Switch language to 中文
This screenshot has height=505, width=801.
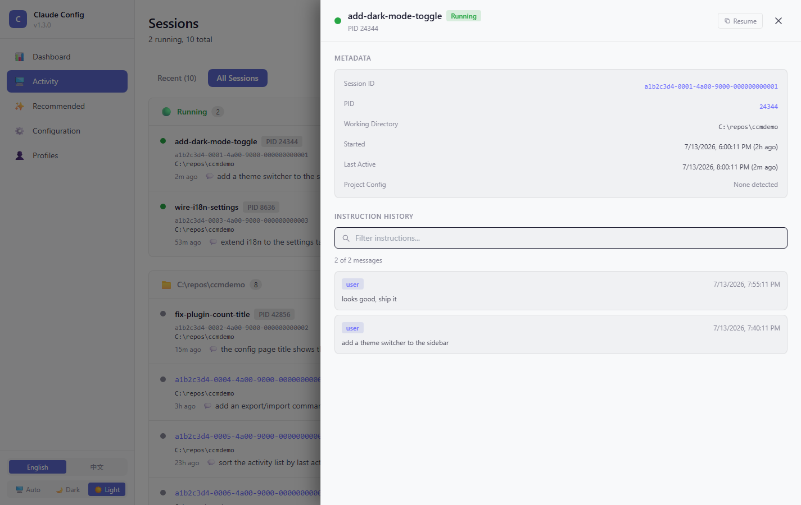97,467
